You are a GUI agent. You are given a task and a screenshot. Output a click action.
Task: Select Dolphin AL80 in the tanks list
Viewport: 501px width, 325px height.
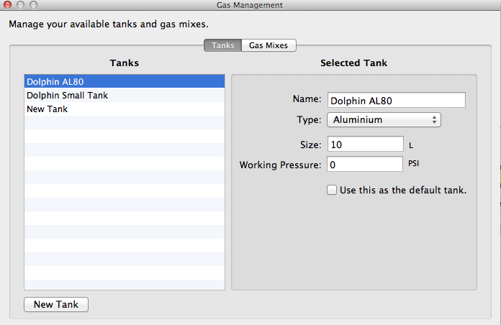(x=125, y=81)
